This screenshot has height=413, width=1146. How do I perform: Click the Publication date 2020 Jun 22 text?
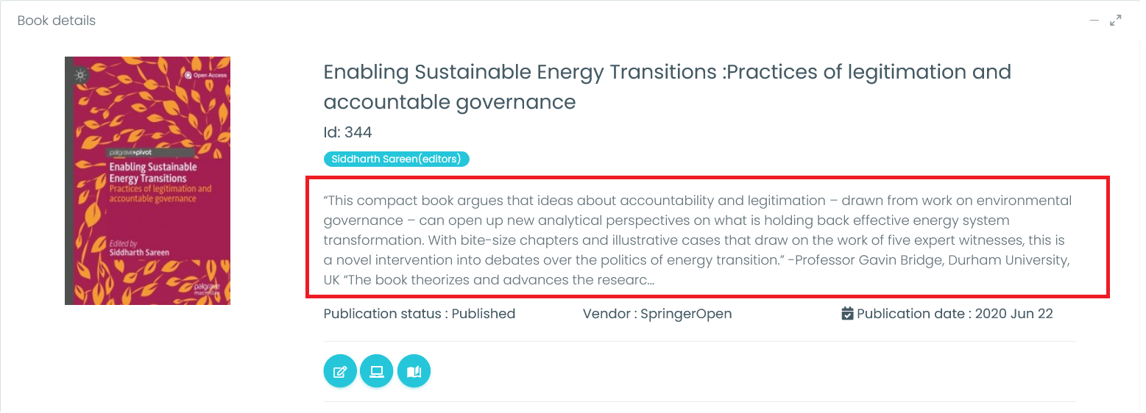pyautogui.click(x=955, y=314)
